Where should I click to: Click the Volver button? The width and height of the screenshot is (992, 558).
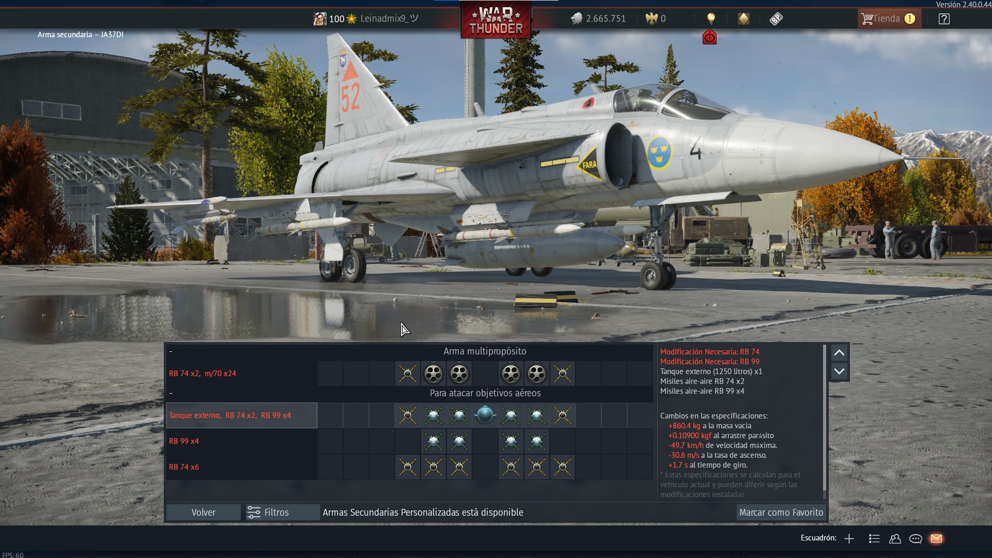coord(204,512)
